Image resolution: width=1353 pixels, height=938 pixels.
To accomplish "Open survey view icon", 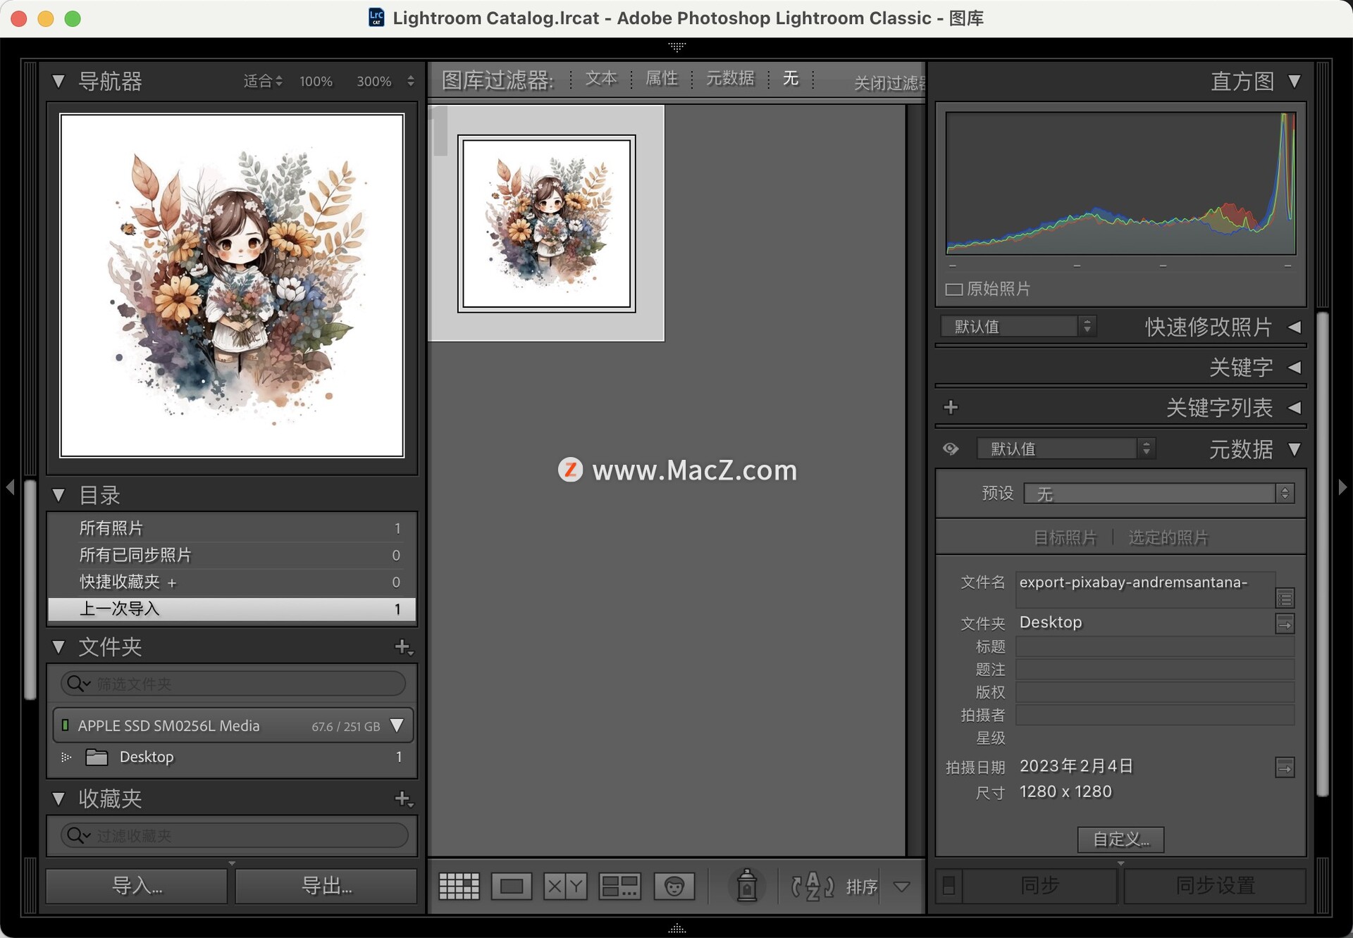I will coord(619,886).
